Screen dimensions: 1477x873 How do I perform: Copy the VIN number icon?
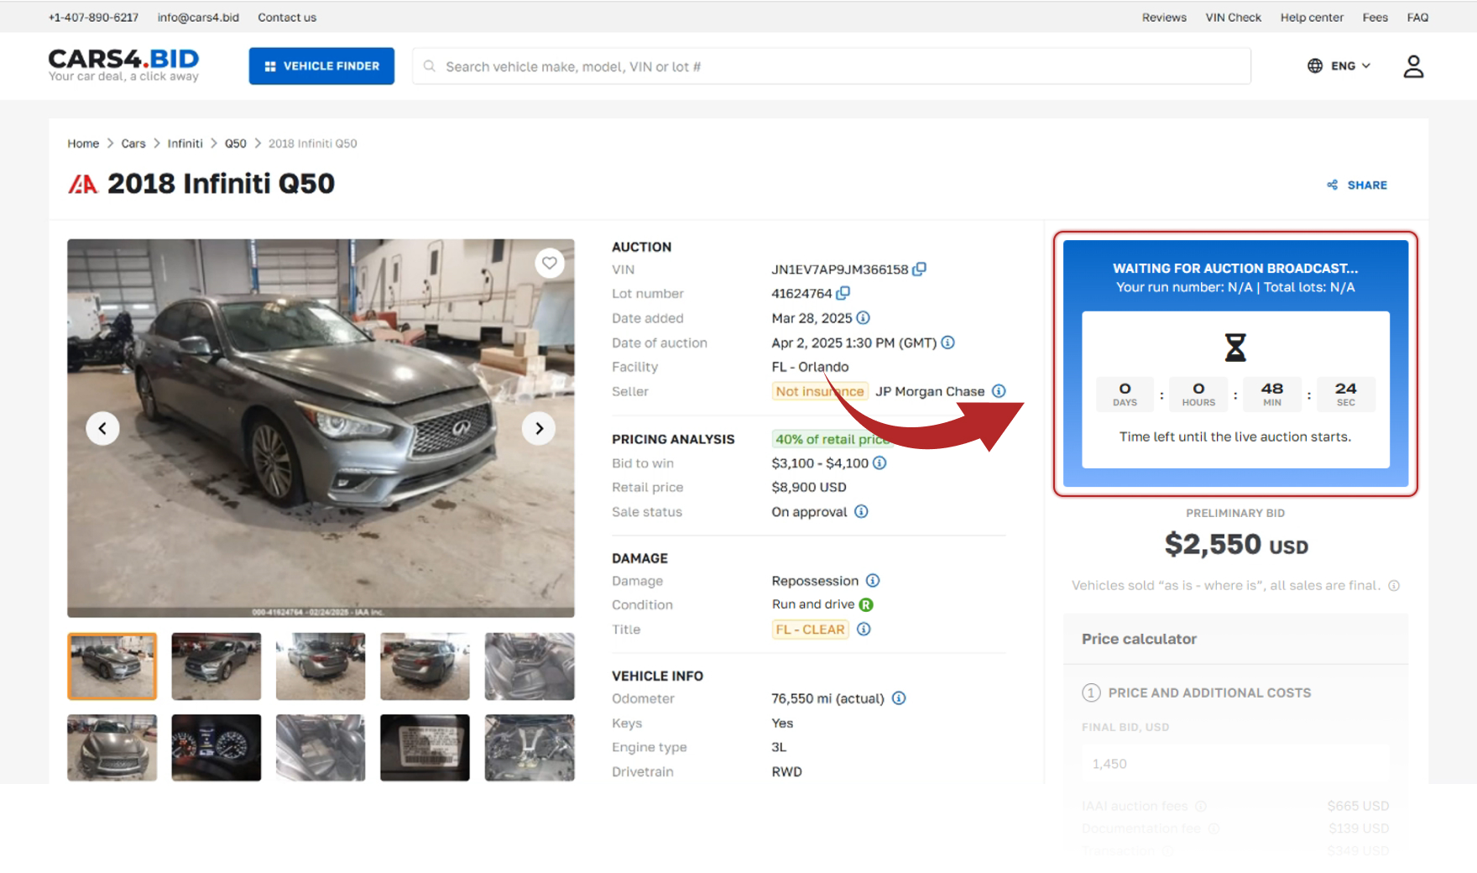point(920,269)
